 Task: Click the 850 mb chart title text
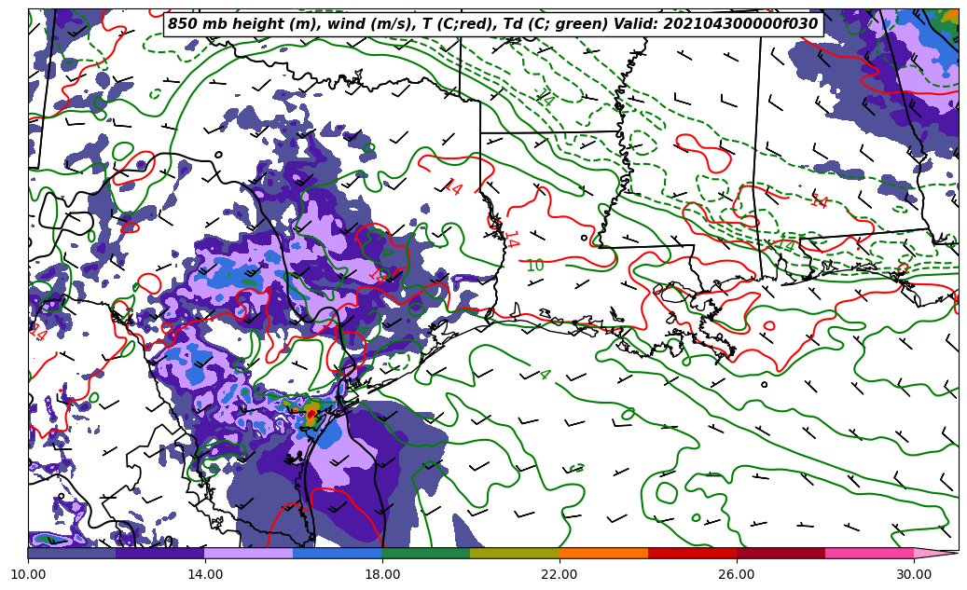click(492, 24)
